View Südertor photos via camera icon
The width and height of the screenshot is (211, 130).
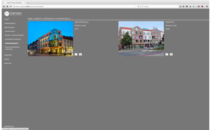171,54
